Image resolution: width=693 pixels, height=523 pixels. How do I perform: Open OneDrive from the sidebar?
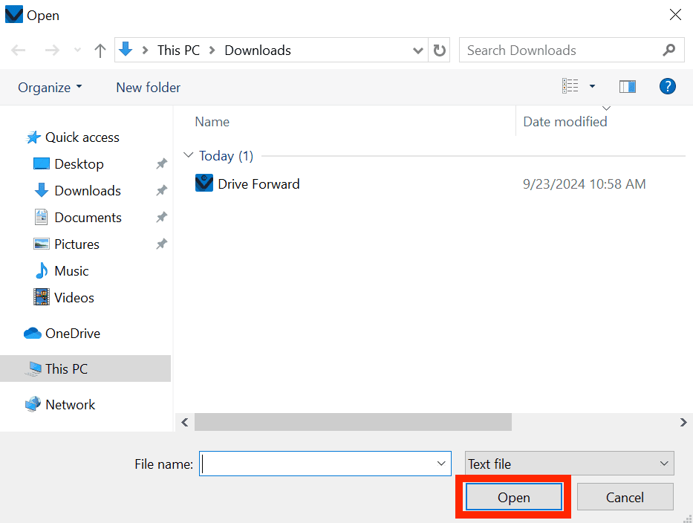tap(71, 333)
